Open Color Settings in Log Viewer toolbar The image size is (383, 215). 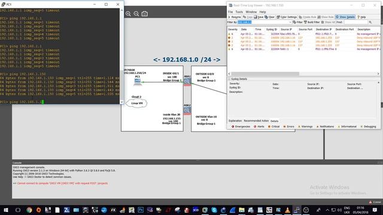pos(287,17)
